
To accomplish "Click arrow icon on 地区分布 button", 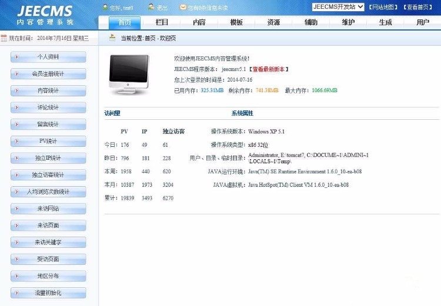I will [x=16, y=276].
